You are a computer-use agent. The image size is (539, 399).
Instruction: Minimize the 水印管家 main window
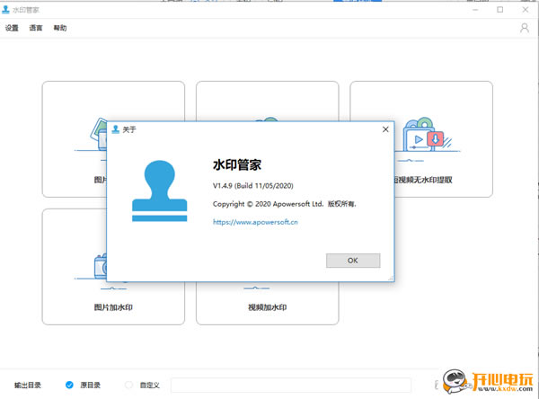tap(475, 10)
